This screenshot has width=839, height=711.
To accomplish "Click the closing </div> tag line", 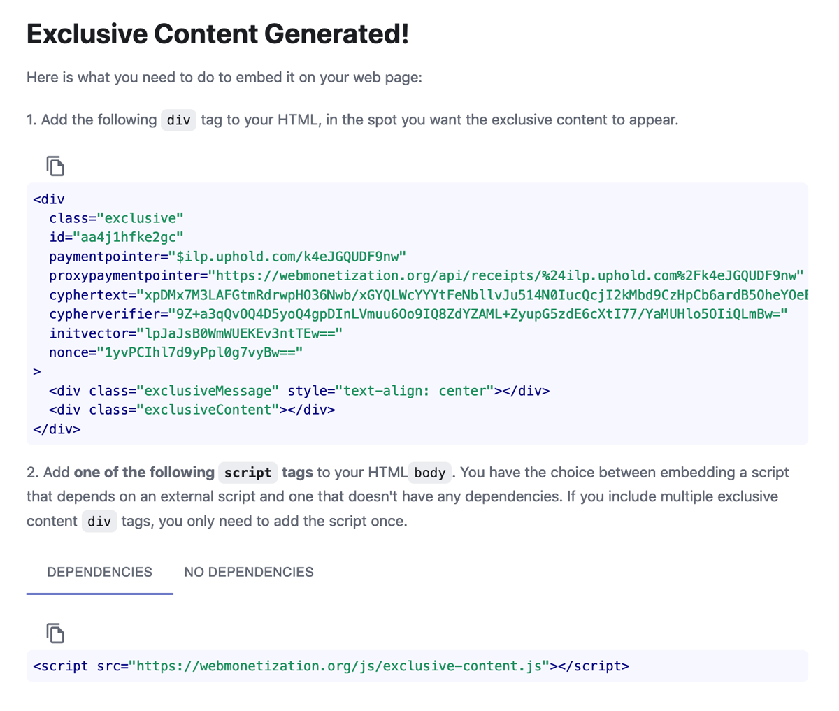I will 57,429.
